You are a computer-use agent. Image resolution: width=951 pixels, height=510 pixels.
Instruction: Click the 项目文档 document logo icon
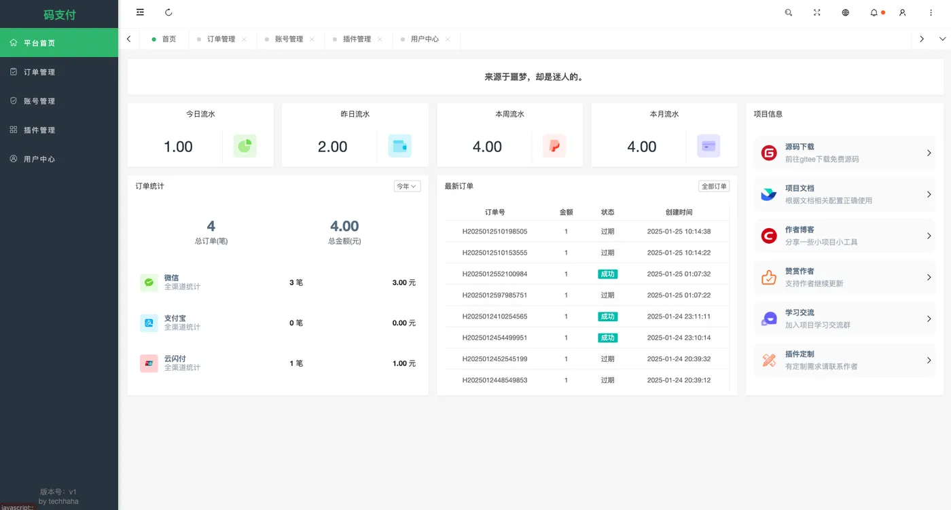pos(769,194)
